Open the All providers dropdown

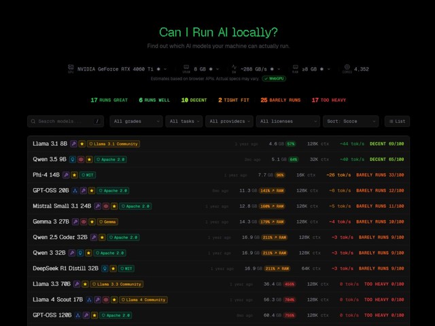pos(229,122)
